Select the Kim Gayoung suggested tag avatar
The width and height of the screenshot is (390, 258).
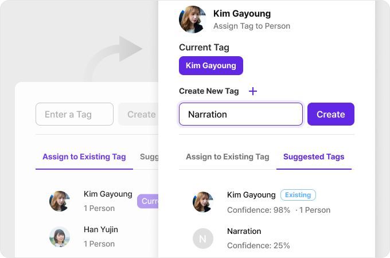[x=202, y=202]
